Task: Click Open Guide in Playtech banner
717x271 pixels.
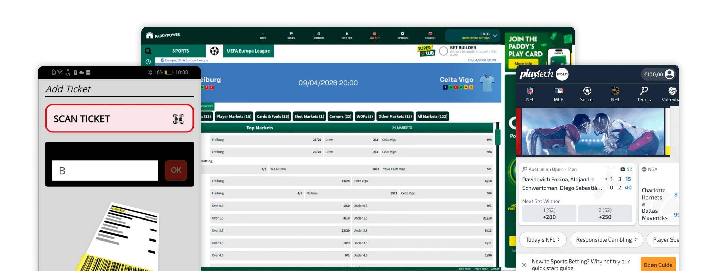Action: click(658, 265)
